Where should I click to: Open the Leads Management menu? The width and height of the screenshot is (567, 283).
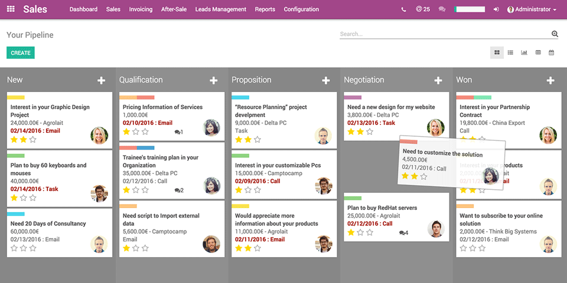coord(220,9)
